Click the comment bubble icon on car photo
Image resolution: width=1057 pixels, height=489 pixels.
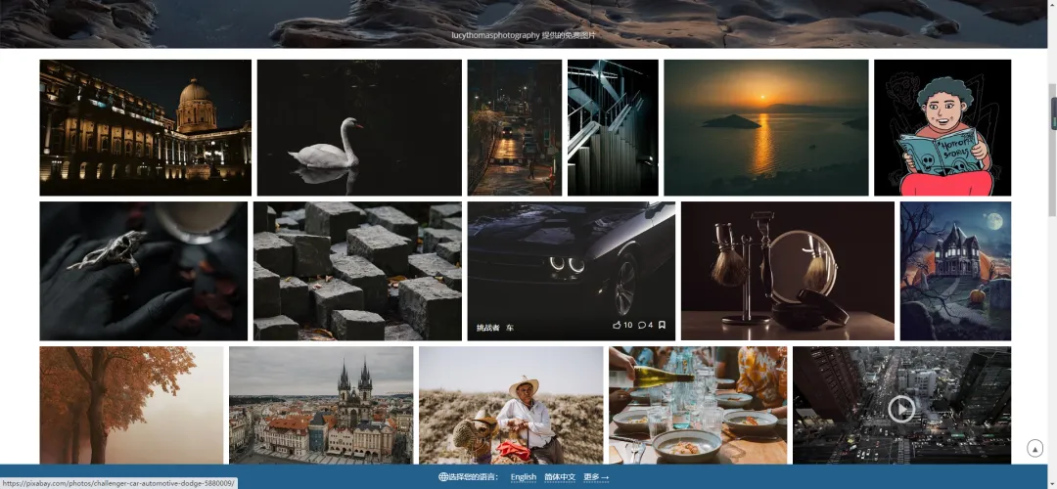click(642, 325)
